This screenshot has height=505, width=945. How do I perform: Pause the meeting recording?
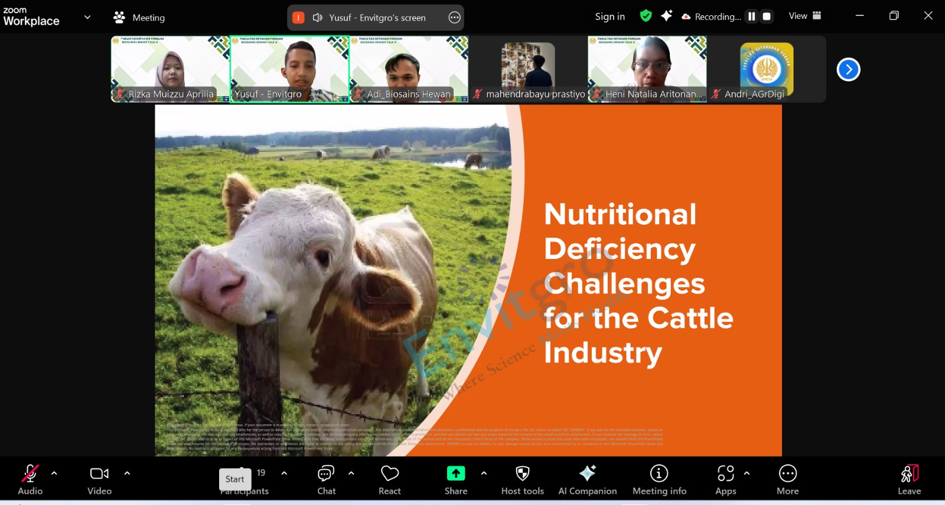[x=751, y=17]
